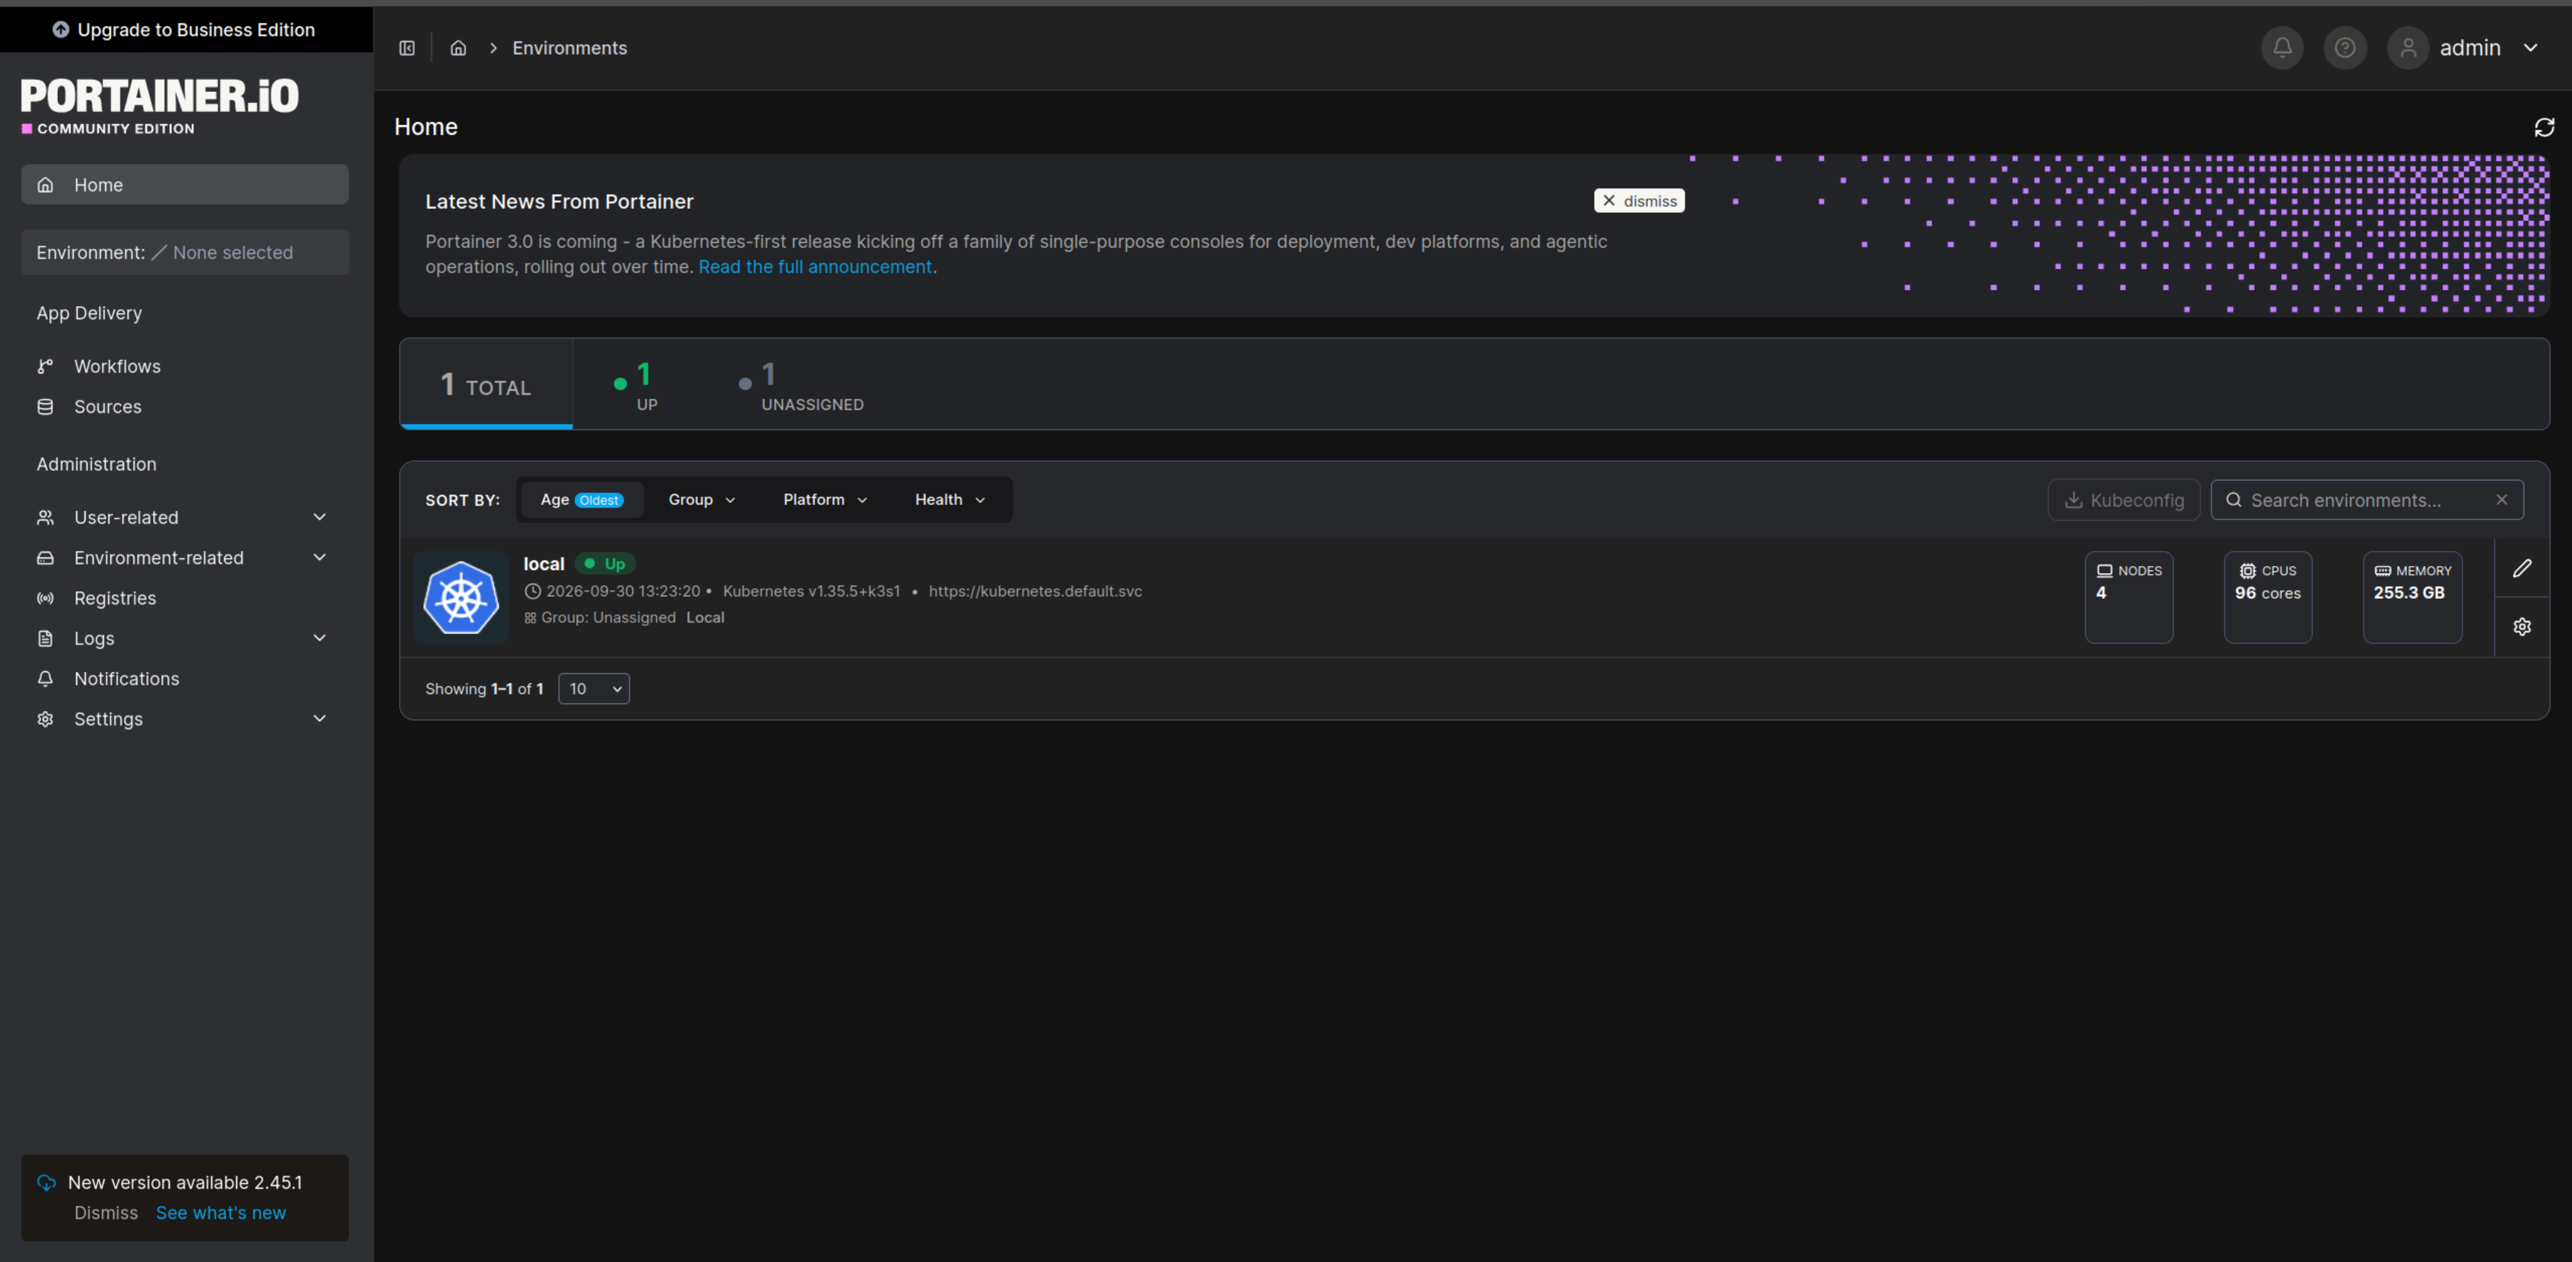
Task: Open the help question mark icon
Action: pos(2345,48)
